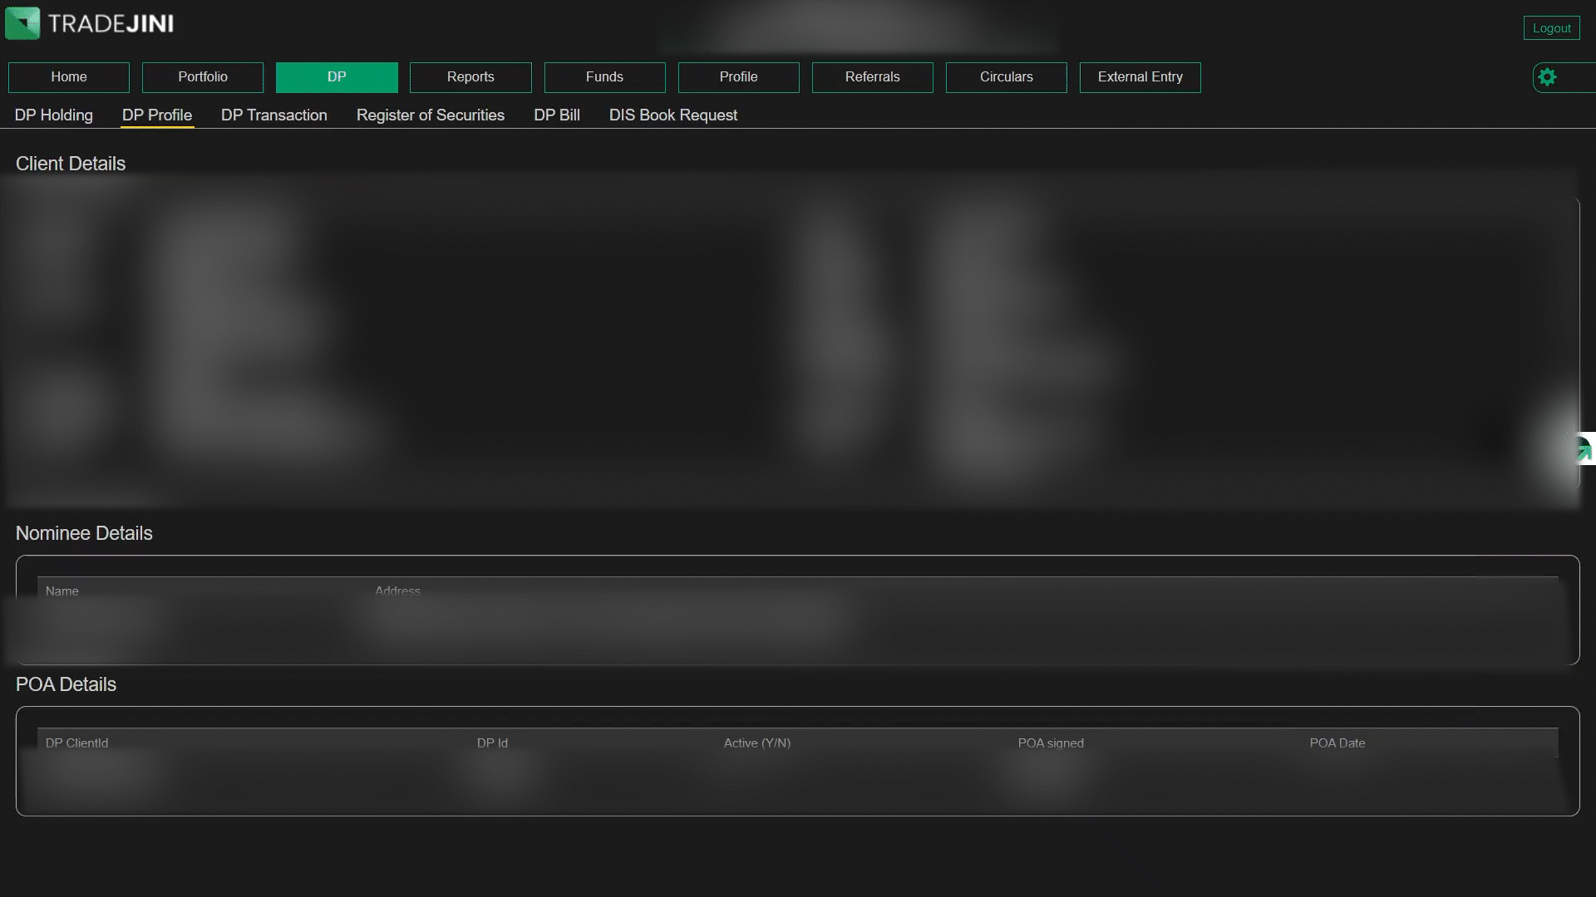
Task: Go to Referrals page
Action: 872,77
